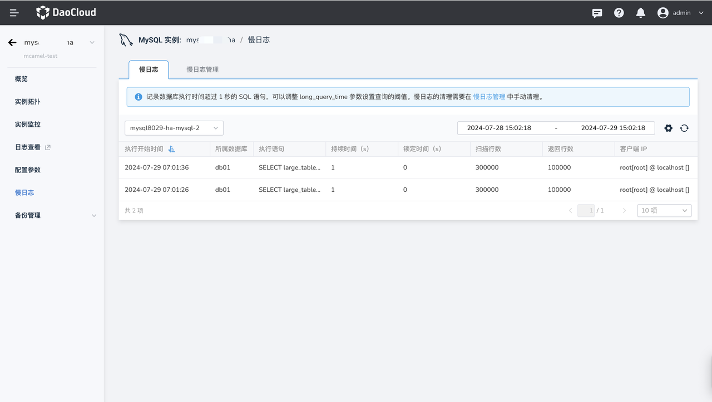Click the start date time field
This screenshot has height=402, width=712.
tap(499, 128)
